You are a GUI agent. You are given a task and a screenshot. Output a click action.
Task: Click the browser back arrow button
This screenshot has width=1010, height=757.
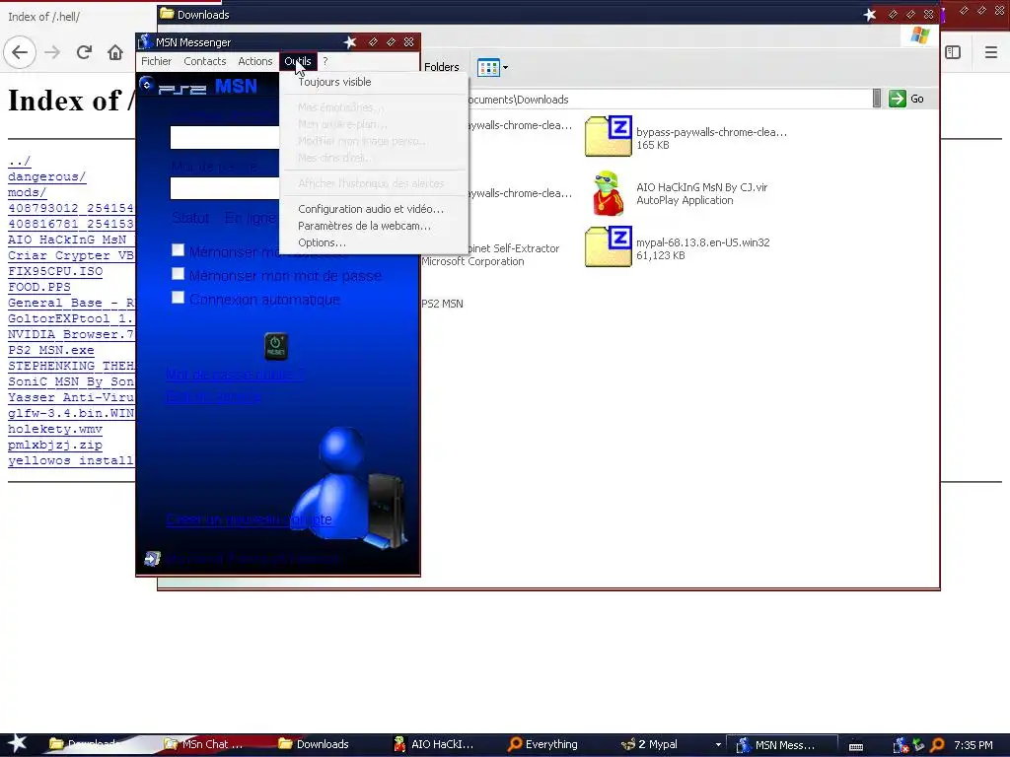coord(20,52)
